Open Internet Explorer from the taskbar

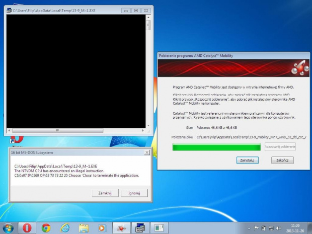pyautogui.click(x=65, y=228)
